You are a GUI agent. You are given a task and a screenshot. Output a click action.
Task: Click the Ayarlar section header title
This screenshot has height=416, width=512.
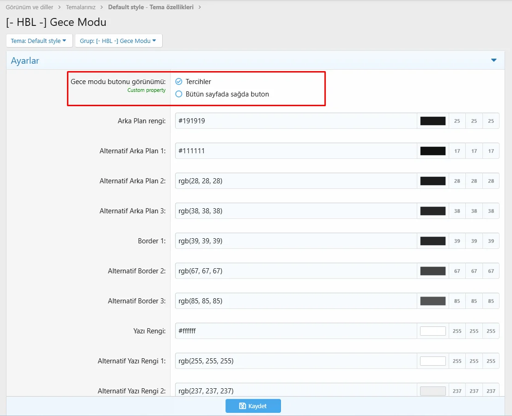(x=25, y=60)
